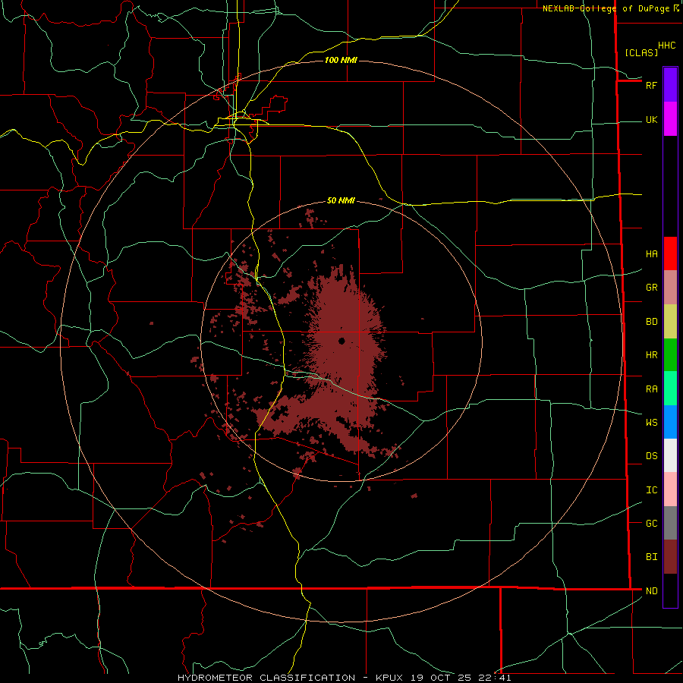The width and height of the screenshot is (683, 683).
Task: Pick the RA light green swatch
Action: click(670, 389)
